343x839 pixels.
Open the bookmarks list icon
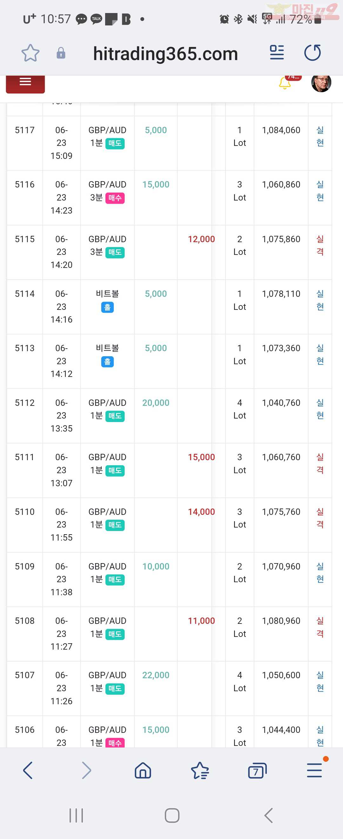coord(200,770)
